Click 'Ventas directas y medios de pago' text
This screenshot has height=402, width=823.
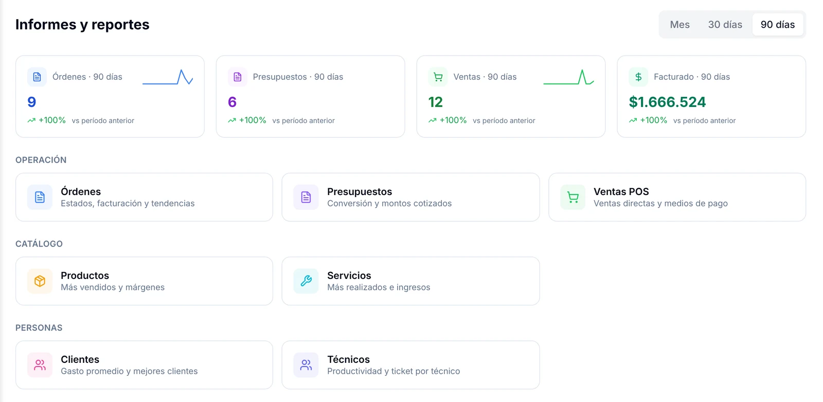tap(660, 203)
